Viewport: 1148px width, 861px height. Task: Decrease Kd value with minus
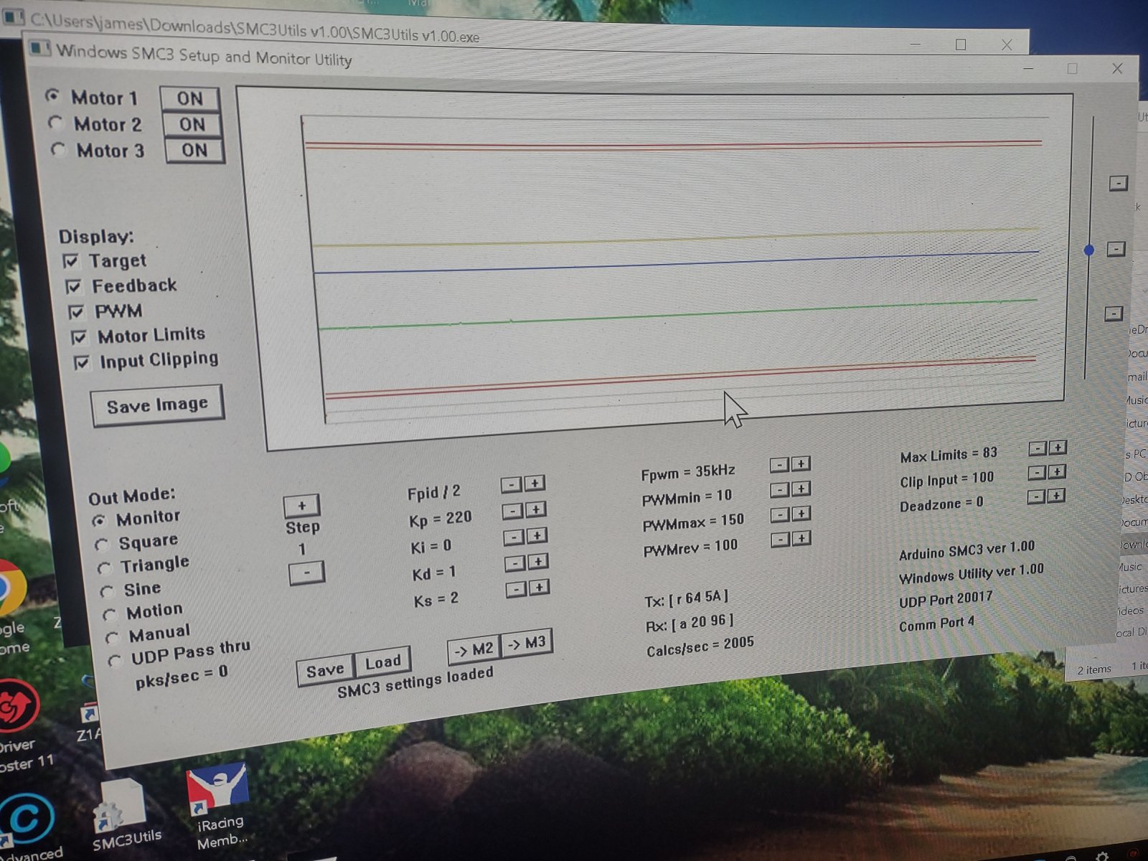point(515,564)
